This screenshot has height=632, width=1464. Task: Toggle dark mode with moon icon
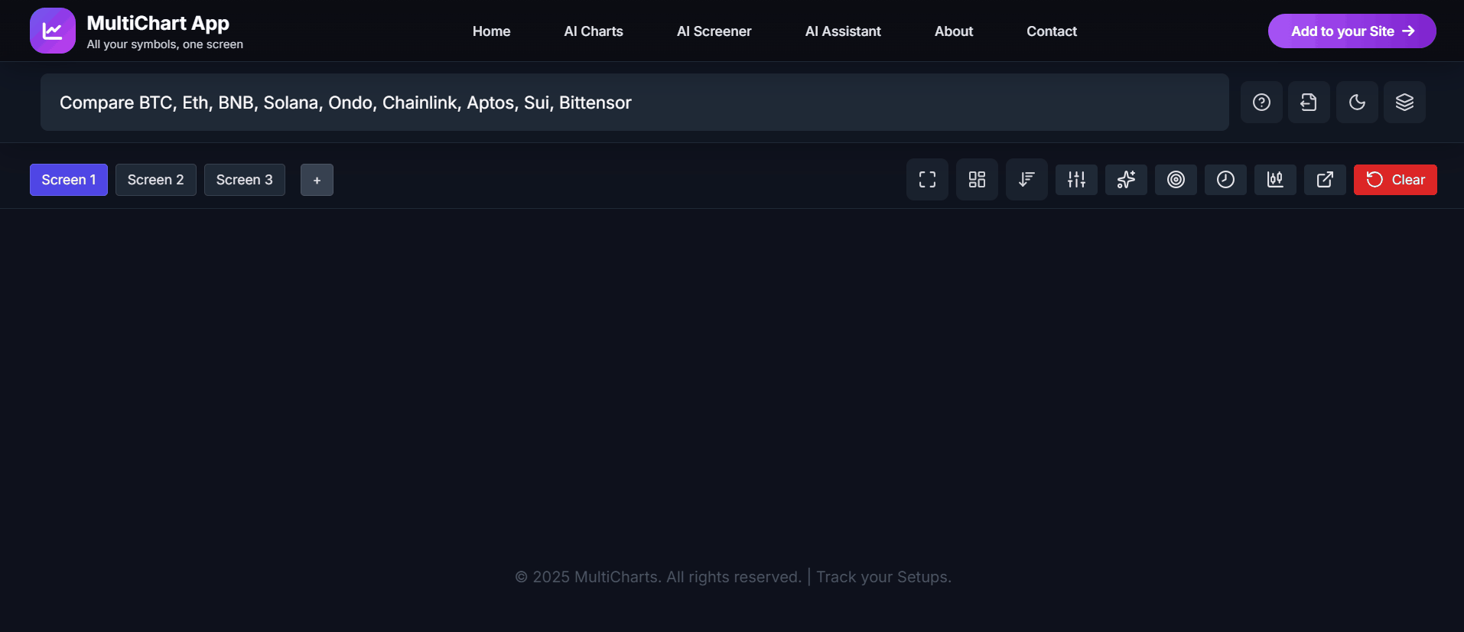(1357, 103)
